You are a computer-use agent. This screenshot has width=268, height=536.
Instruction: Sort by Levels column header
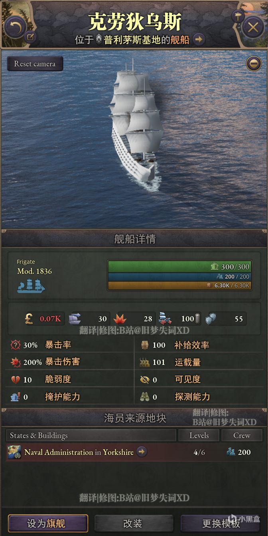click(x=199, y=435)
